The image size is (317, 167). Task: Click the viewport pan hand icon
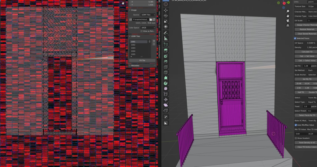[288, 16]
